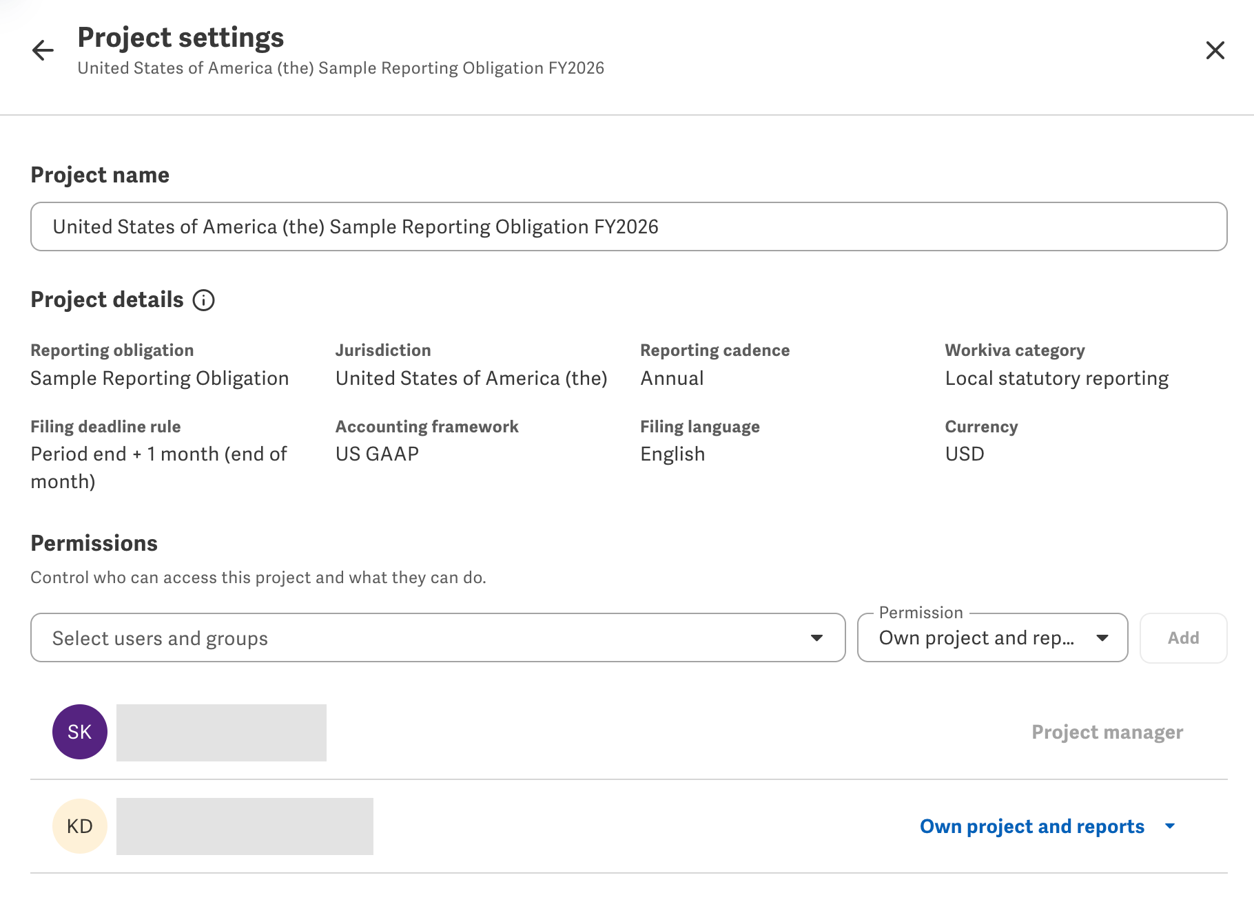Click the arrow in the users and groups field

point(816,638)
